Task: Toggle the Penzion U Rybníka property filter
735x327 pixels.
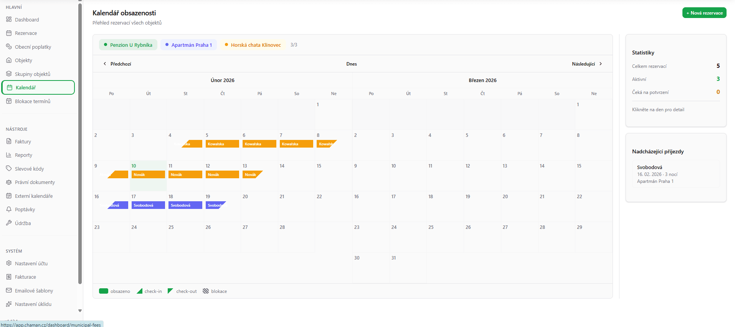Action: [128, 45]
